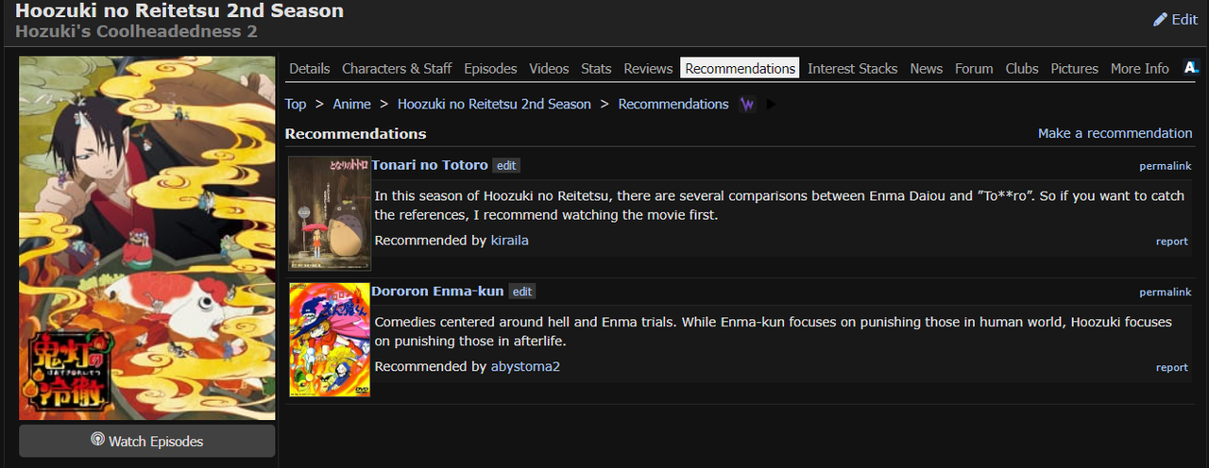Image resolution: width=1209 pixels, height=468 pixels.
Task: Go to the News tab
Action: (926, 68)
